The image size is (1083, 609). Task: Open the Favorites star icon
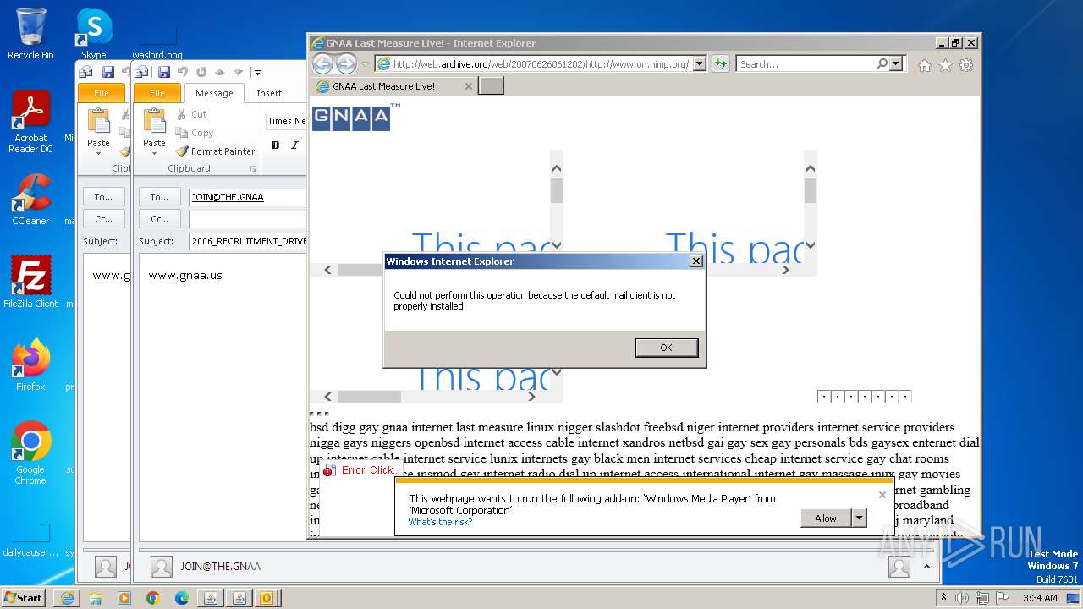(945, 65)
